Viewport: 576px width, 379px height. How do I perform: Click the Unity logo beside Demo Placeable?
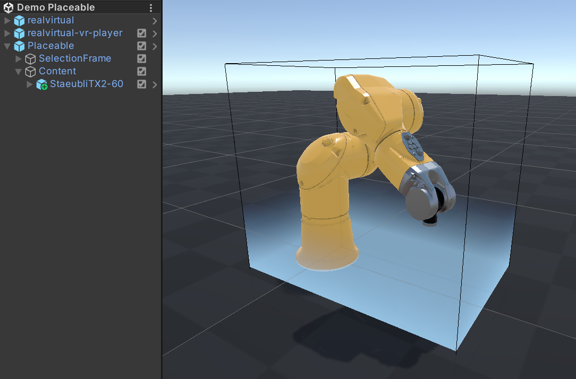pos(9,8)
